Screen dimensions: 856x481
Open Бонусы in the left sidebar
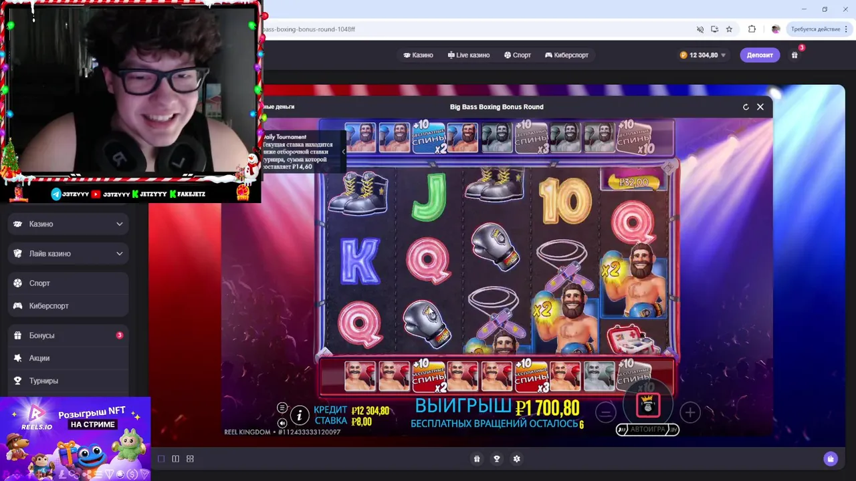(68, 335)
